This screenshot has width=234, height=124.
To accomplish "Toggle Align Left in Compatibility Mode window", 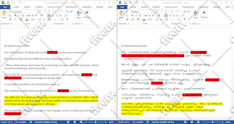I will [49, 16].
